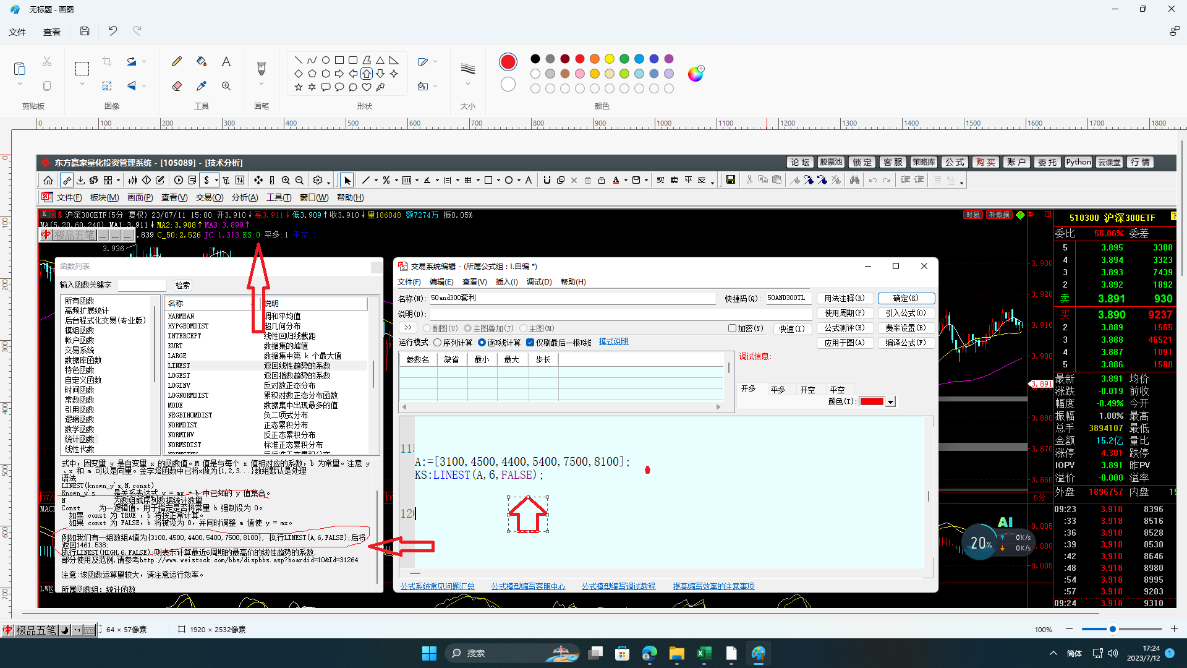The image size is (1187, 668).
Task: Expand the Flip options chevron
Action: pyautogui.click(x=145, y=86)
